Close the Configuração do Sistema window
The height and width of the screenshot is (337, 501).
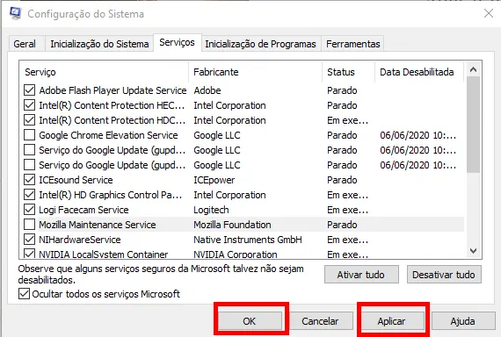(x=489, y=13)
